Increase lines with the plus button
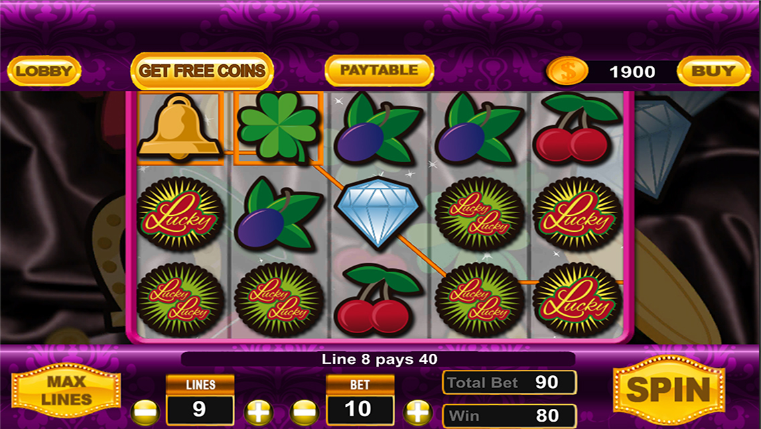 [258, 413]
